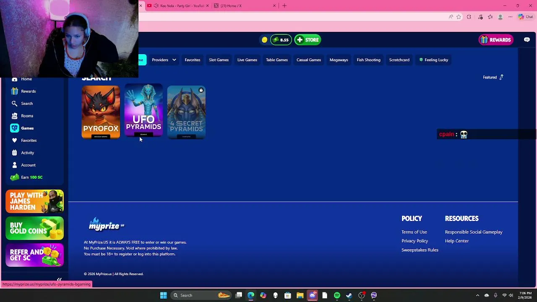This screenshot has width=537, height=302.
Task: Open Spotify from the taskbar
Action: (x=337, y=295)
